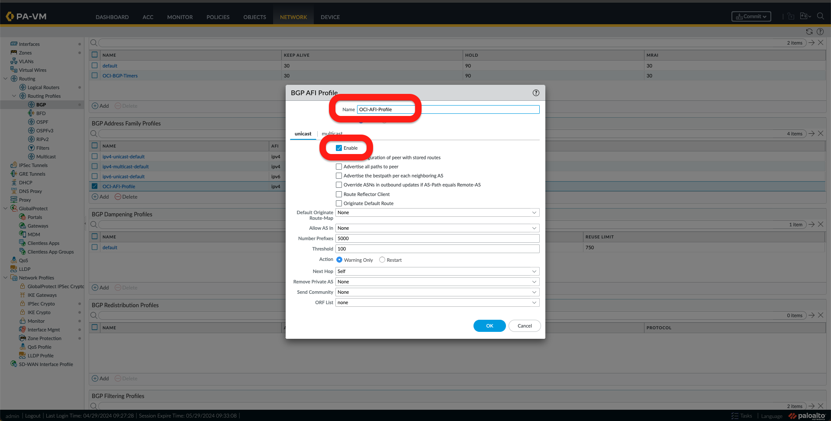
Task: Open the search magnifier in top bar
Action: click(x=820, y=16)
